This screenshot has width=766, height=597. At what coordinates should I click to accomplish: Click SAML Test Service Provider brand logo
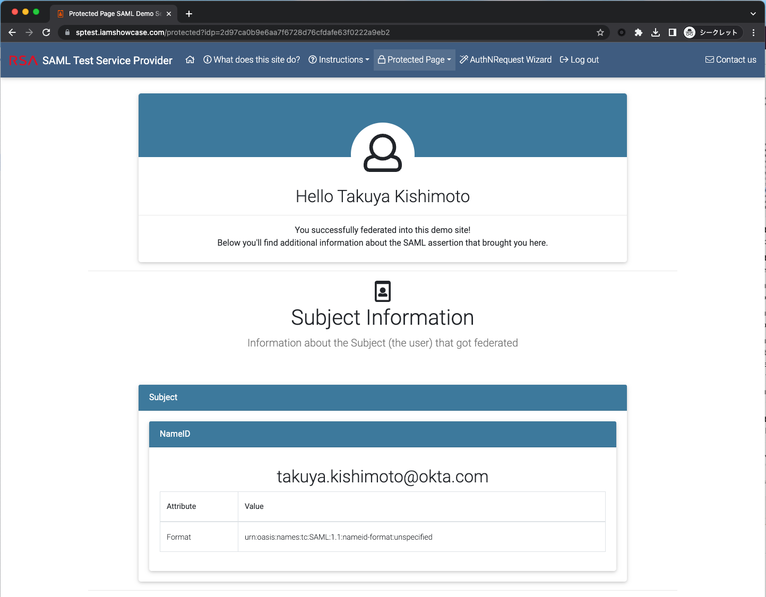pos(91,60)
